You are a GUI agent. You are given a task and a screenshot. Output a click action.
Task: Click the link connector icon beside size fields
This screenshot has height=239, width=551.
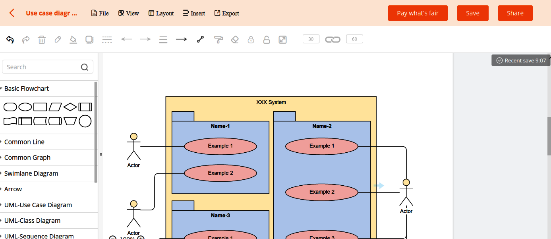pyautogui.click(x=333, y=39)
